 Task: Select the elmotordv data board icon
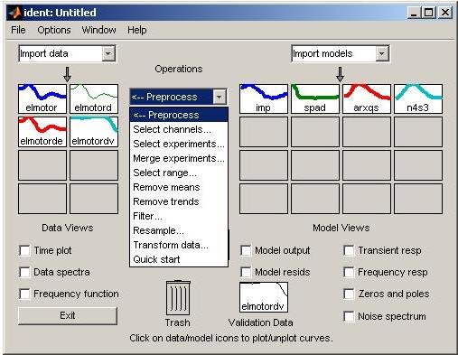click(94, 132)
